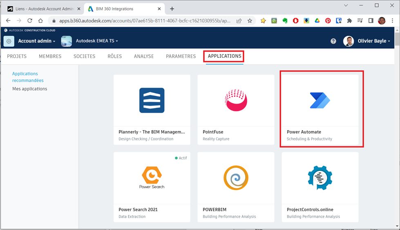400x230 pixels.
Task: Click the Plannerly app logo
Action: point(152,100)
